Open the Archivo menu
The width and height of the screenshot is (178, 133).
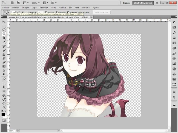click(x=6, y=8)
